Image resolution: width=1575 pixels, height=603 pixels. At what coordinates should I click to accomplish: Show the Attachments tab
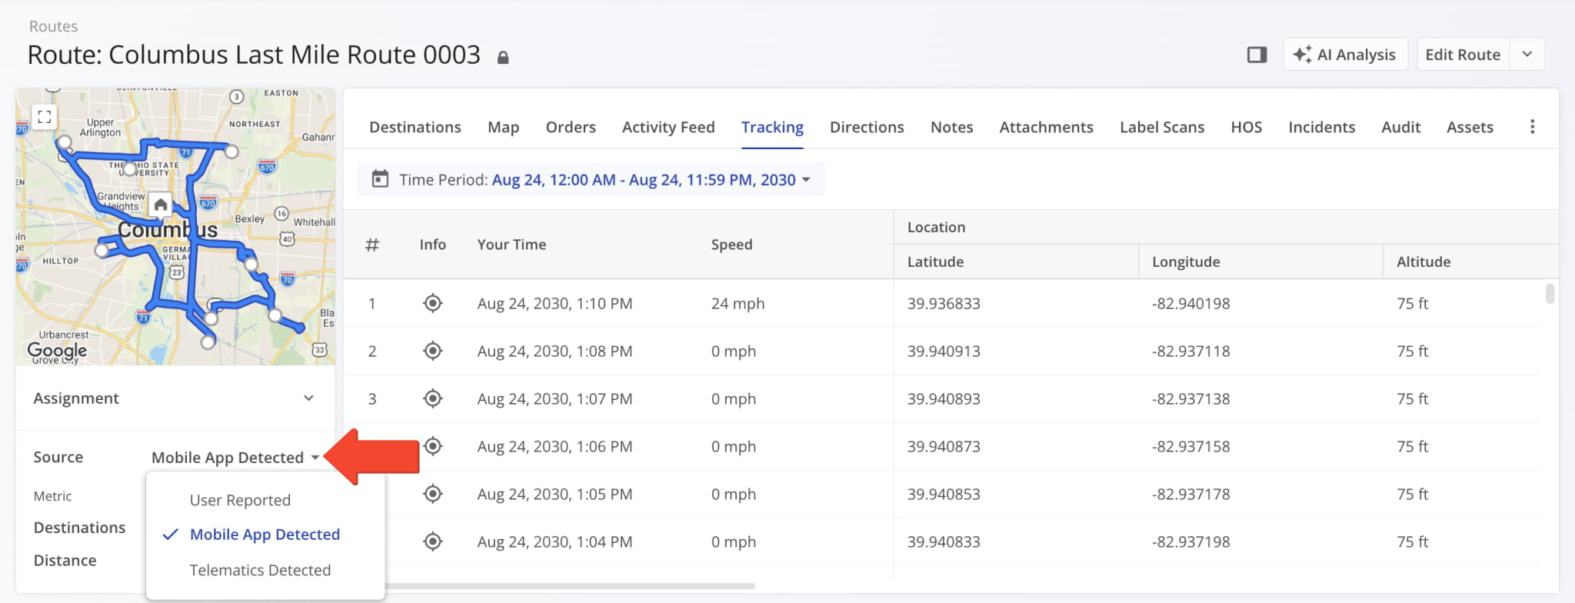1046,127
